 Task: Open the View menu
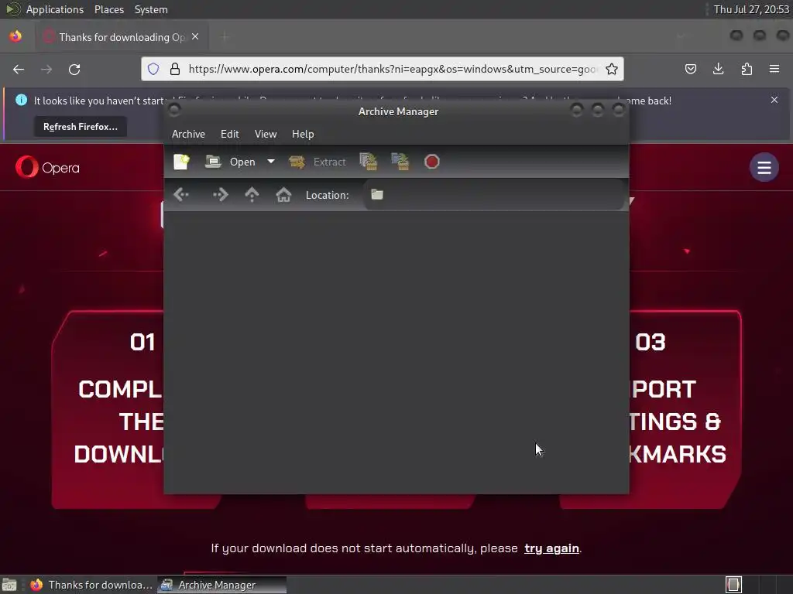(266, 134)
